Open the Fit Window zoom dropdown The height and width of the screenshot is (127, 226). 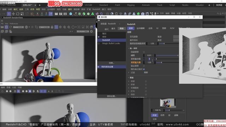83,31
